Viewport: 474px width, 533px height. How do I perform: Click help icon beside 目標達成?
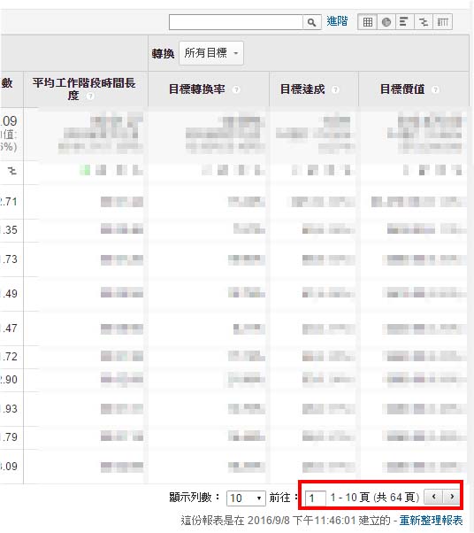pyautogui.click(x=335, y=89)
